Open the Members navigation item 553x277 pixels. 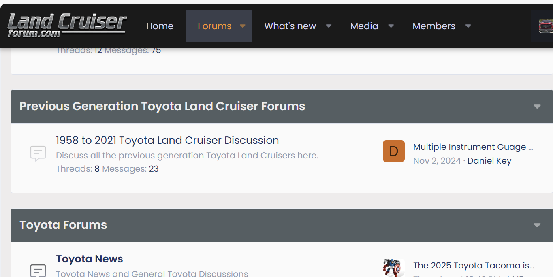[x=434, y=26]
